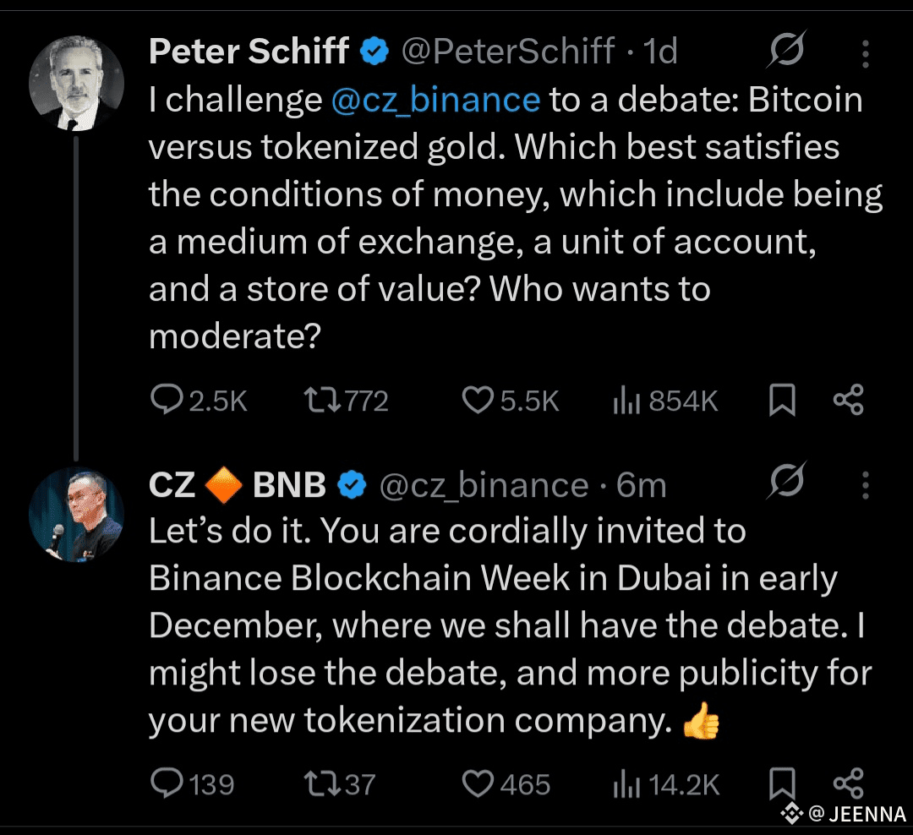Retweet CZ's debate reply
Image resolution: width=913 pixels, height=835 pixels.
[x=321, y=783]
